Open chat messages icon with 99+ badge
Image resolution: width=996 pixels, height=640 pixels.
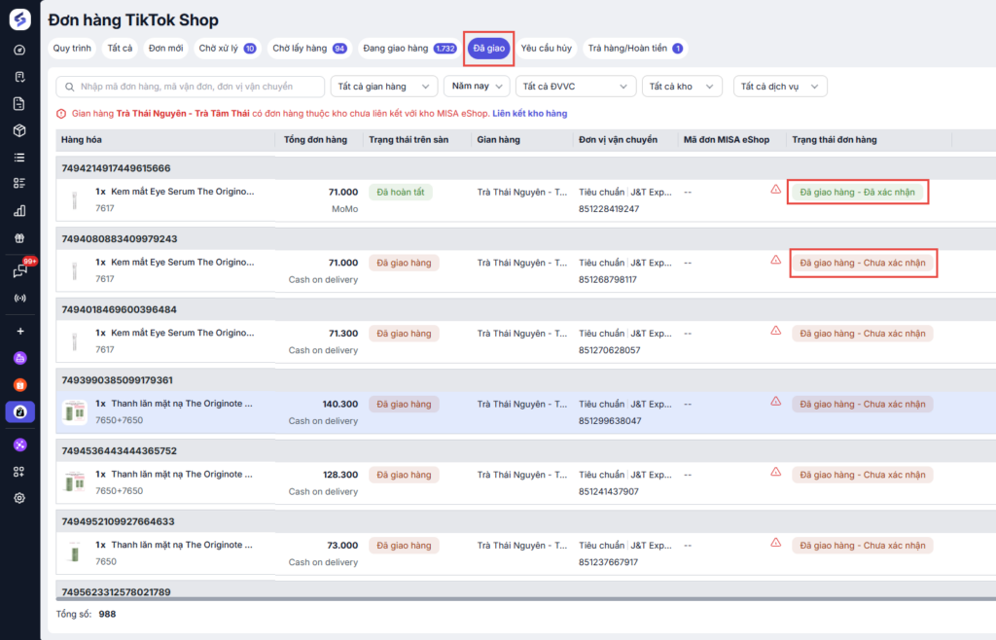pos(19,271)
